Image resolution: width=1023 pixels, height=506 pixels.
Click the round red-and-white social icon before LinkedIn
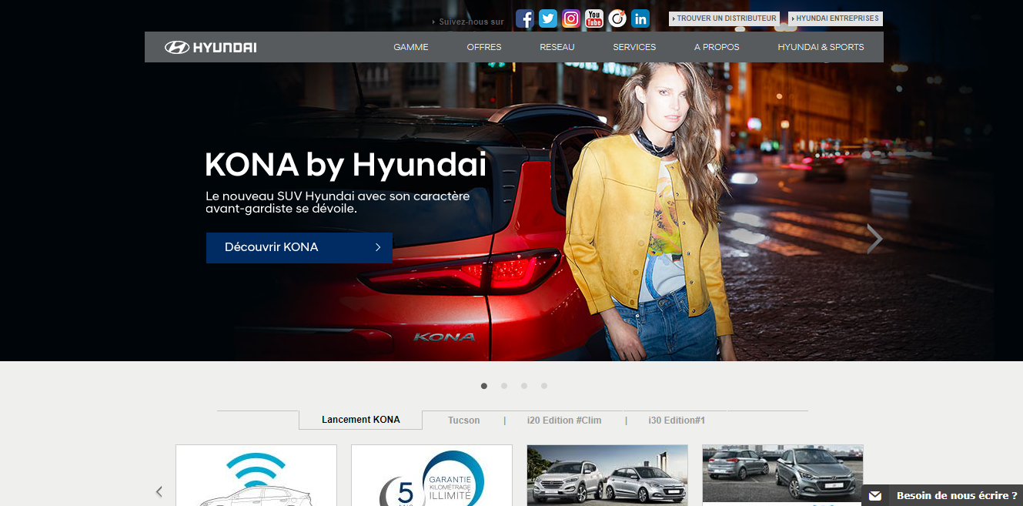tap(617, 19)
